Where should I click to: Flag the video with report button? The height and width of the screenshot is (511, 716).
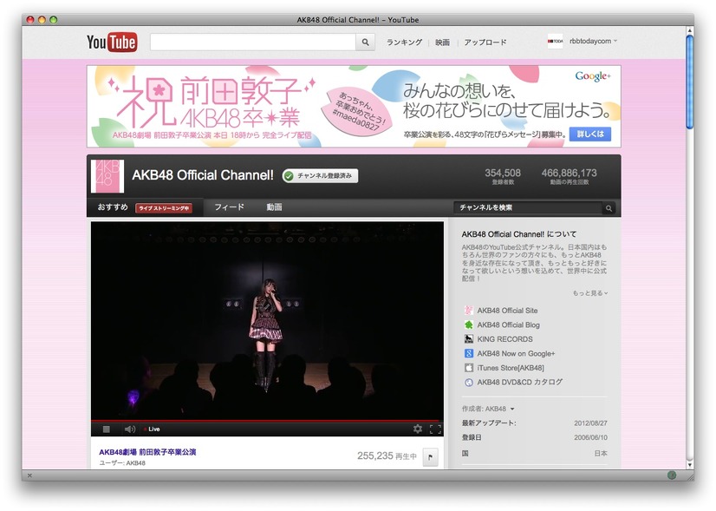pyautogui.click(x=430, y=456)
